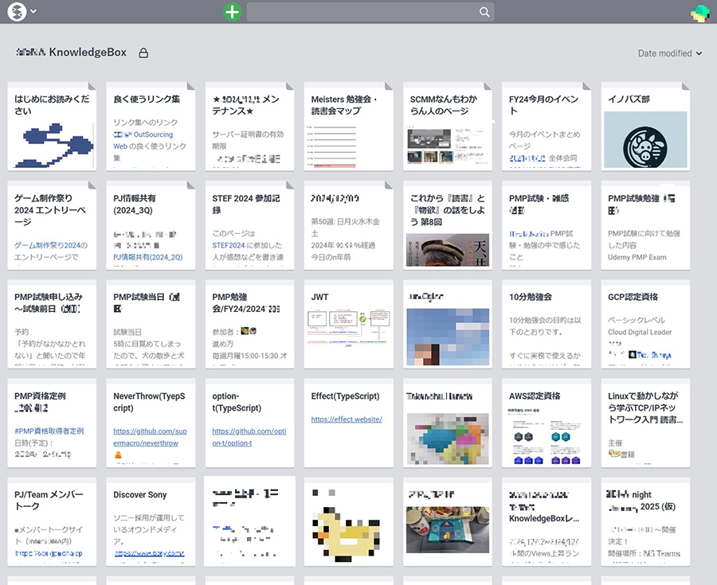Open the JWT page card
The width and height of the screenshot is (717, 585).
click(x=348, y=325)
